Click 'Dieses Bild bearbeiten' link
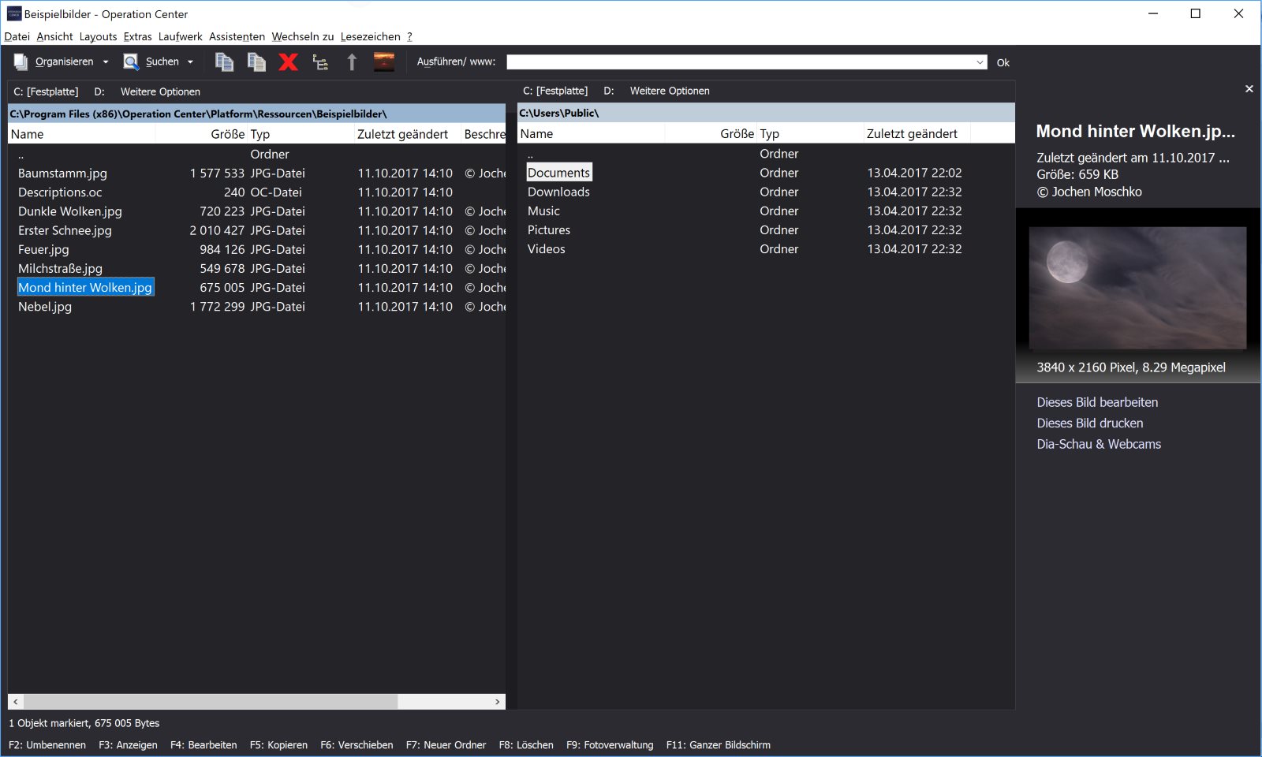The width and height of the screenshot is (1262, 757). point(1097,402)
